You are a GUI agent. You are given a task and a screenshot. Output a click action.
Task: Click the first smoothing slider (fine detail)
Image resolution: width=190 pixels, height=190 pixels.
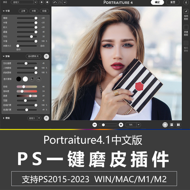click(27, 18)
